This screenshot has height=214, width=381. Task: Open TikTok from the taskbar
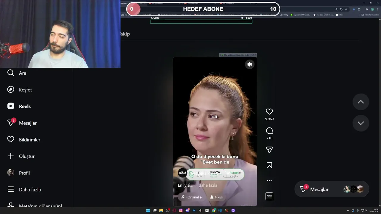click(200, 210)
